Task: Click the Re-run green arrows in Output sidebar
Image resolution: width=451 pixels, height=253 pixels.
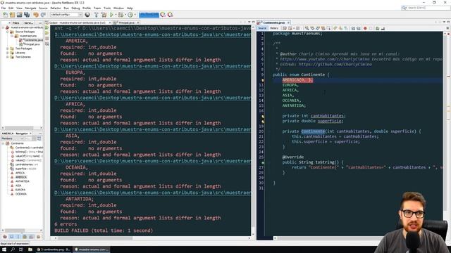Action: click(x=47, y=27)
